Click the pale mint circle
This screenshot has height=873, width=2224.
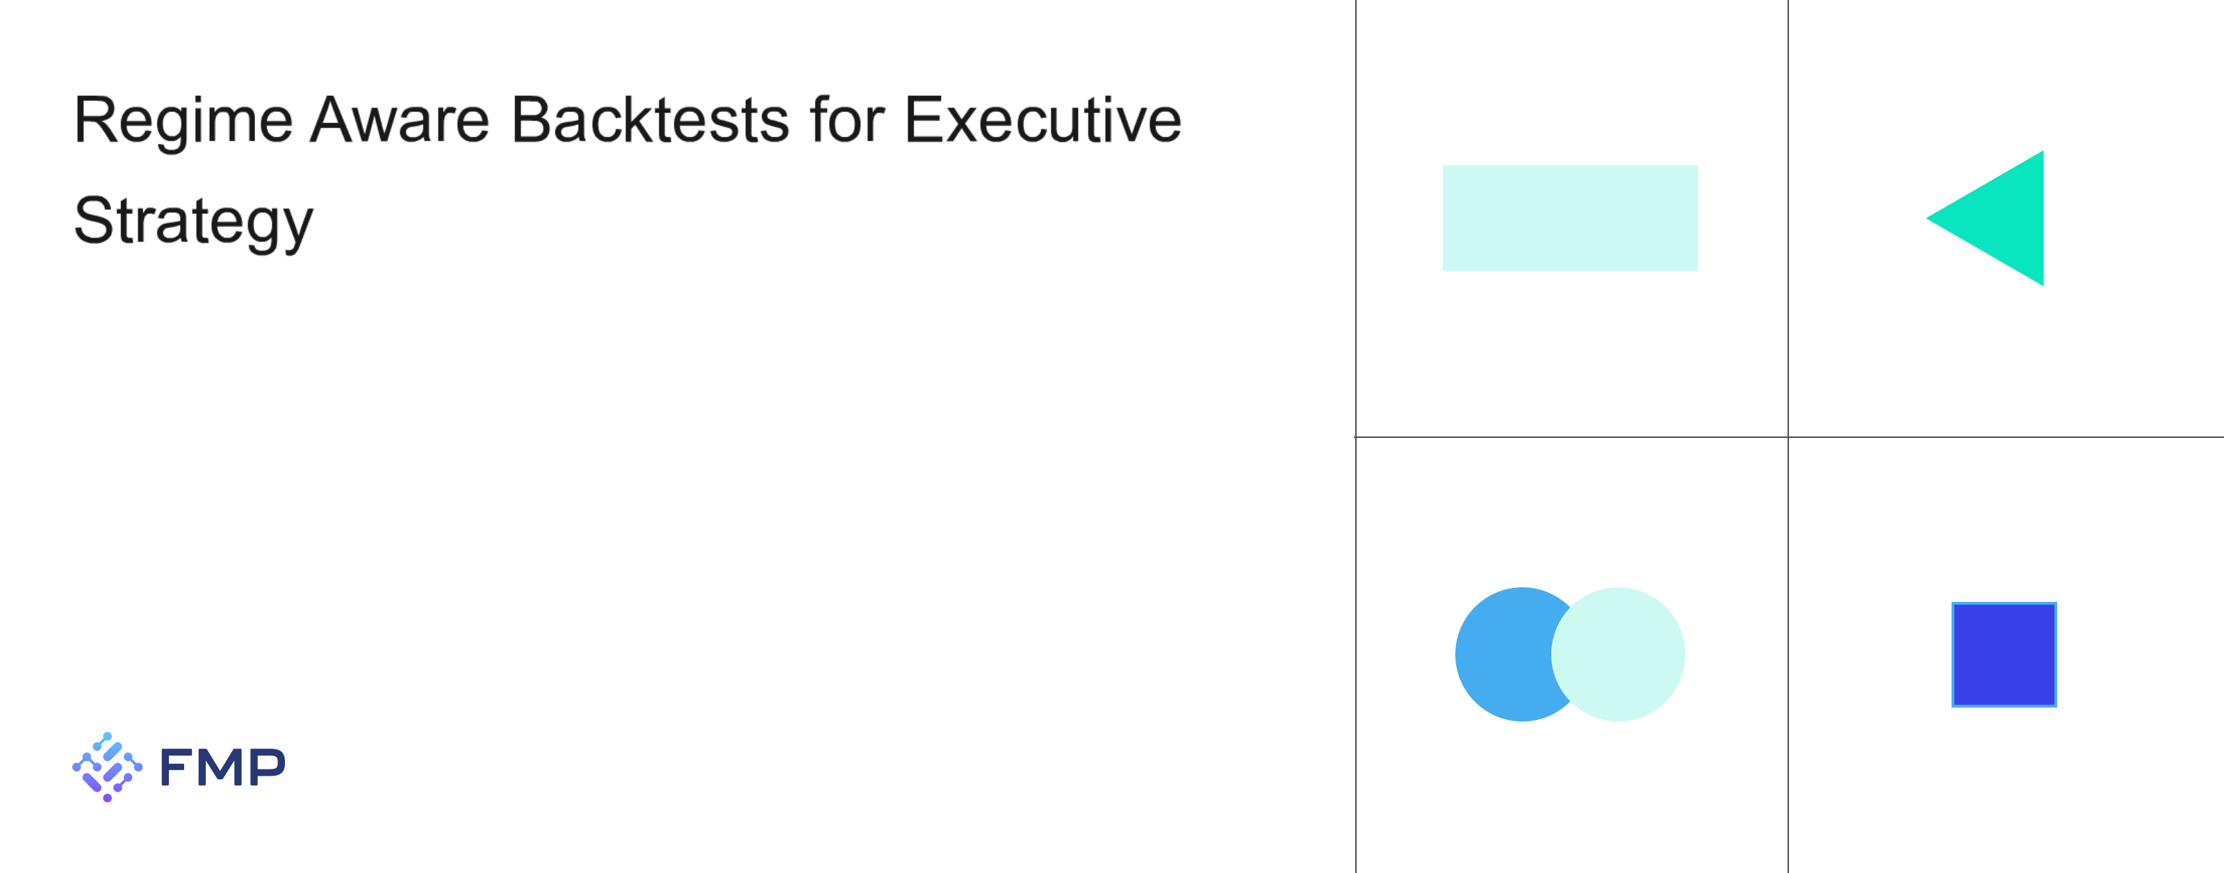1618,655
